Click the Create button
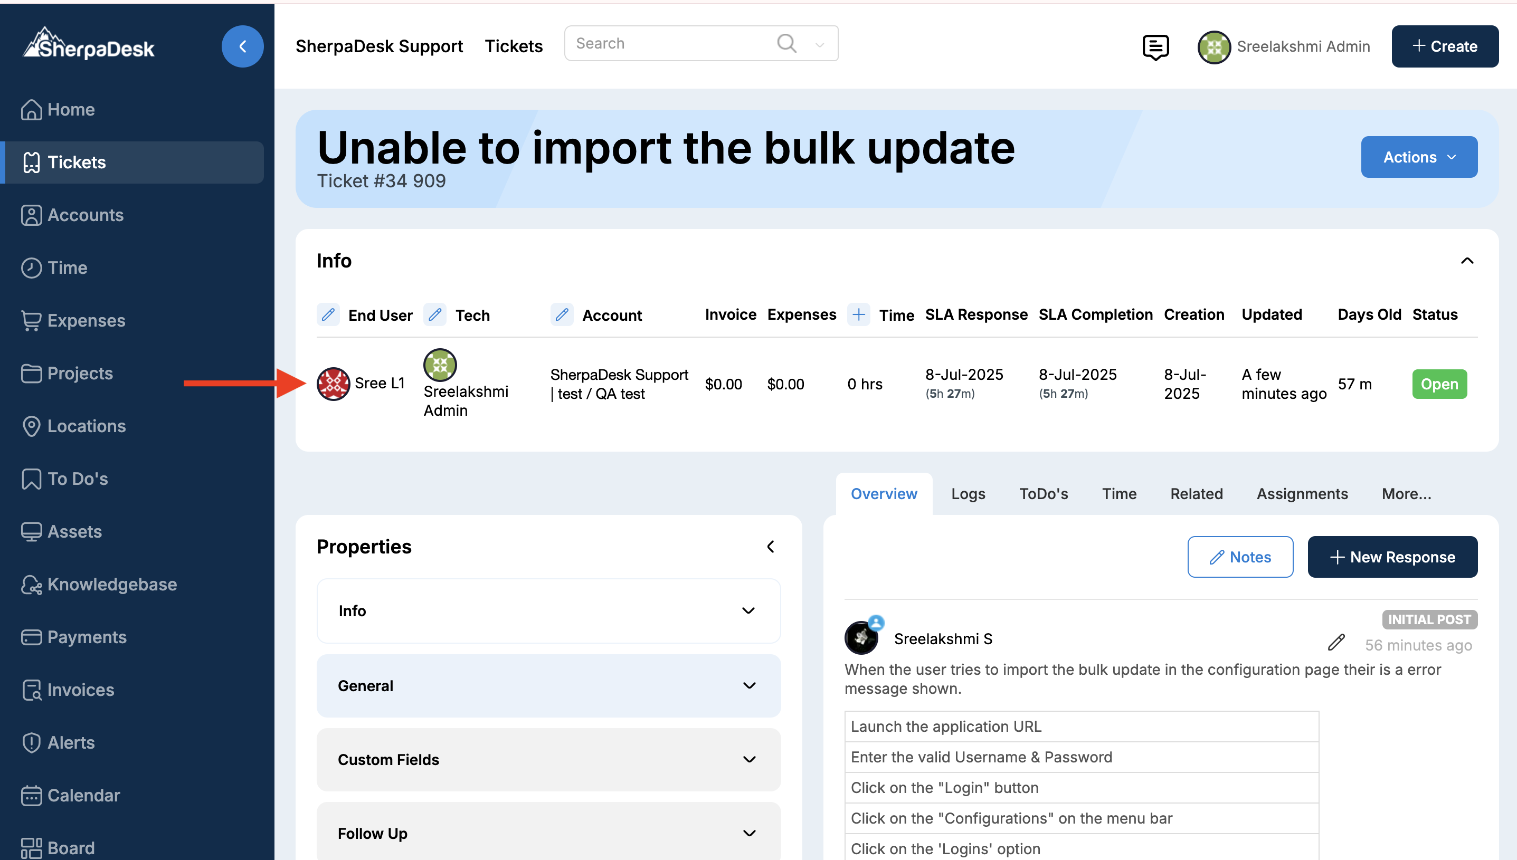This screenshot has height=860, width=1517. pos(1444,46)
